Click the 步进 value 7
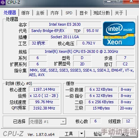139x138 pixels. pos(125,58)
